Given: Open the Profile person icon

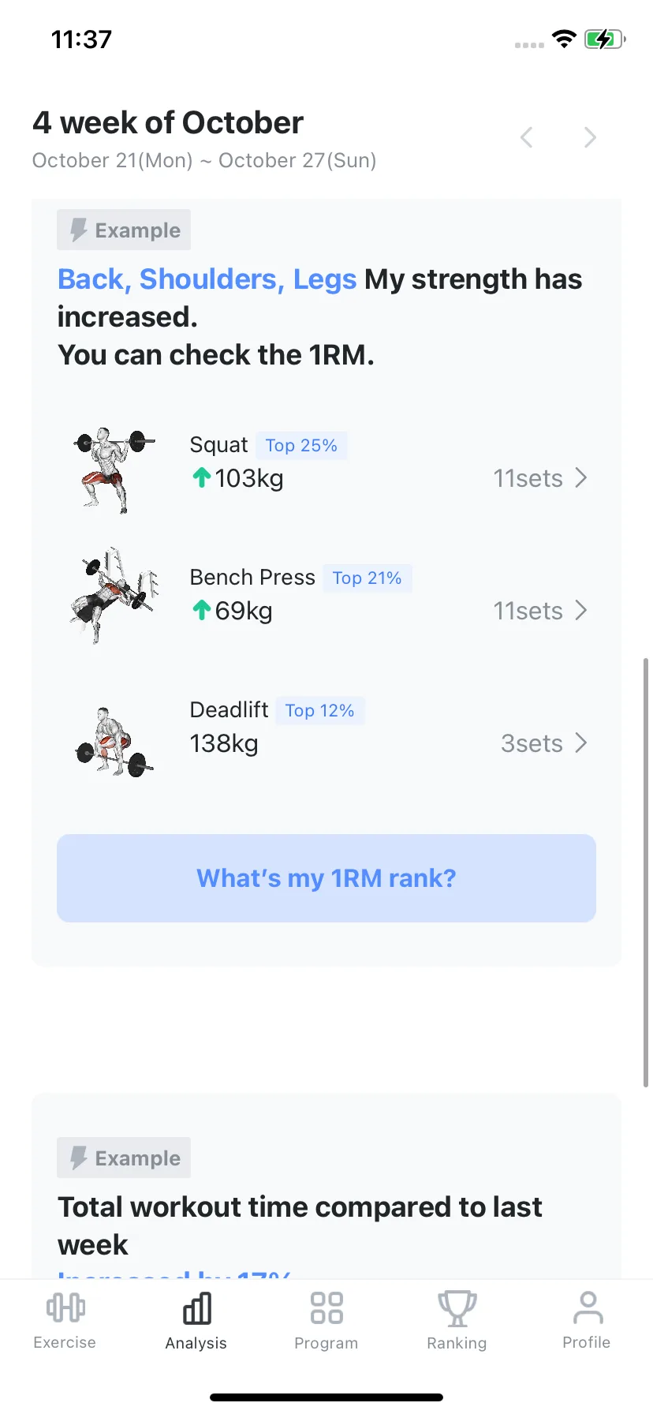Looking at the screenshot, I should (588, 1307).
